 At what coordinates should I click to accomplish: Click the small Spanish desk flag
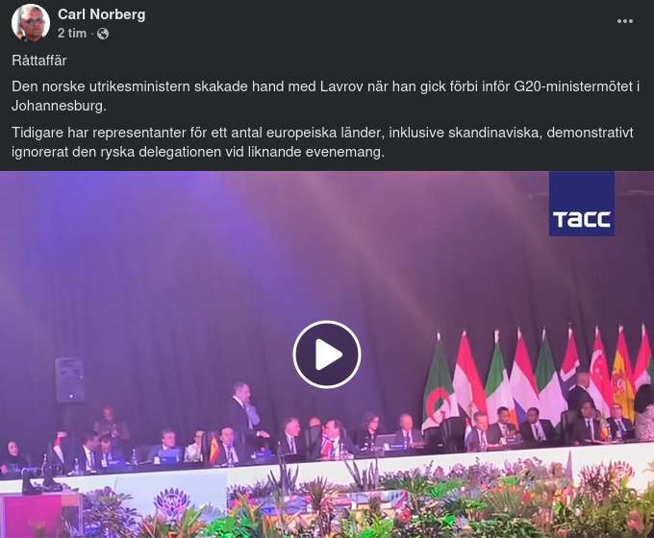coord(214,448)
